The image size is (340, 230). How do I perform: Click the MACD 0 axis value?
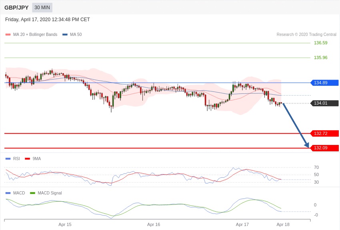pos(315,205)
